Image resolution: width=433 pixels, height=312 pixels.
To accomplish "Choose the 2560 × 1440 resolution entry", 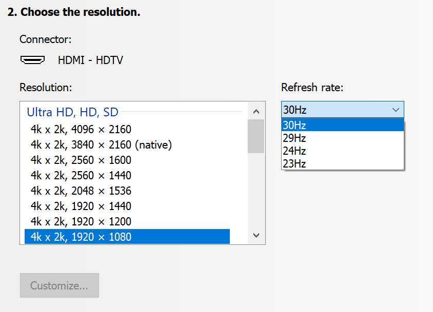I will tap(127, 175).
